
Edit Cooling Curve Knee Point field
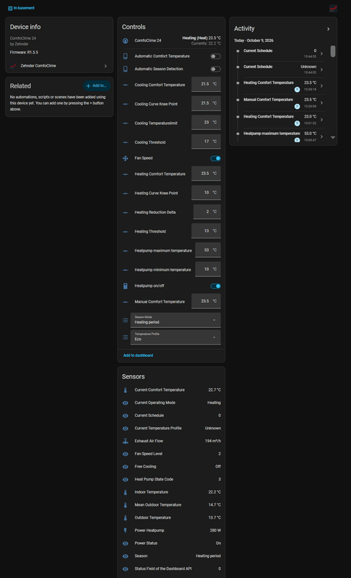coord(207,103)
